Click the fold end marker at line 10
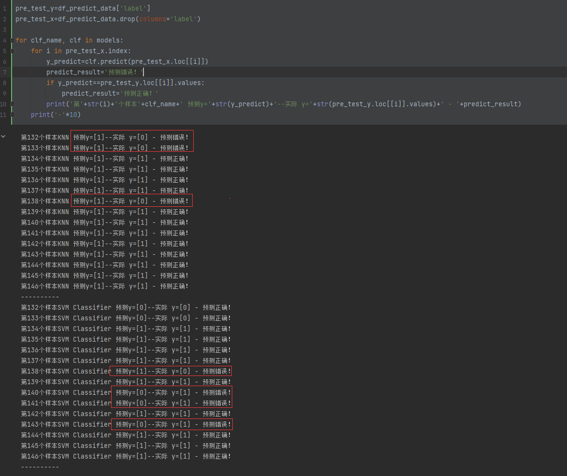Screen dimensions: 567x476 [x=13, y=104]
